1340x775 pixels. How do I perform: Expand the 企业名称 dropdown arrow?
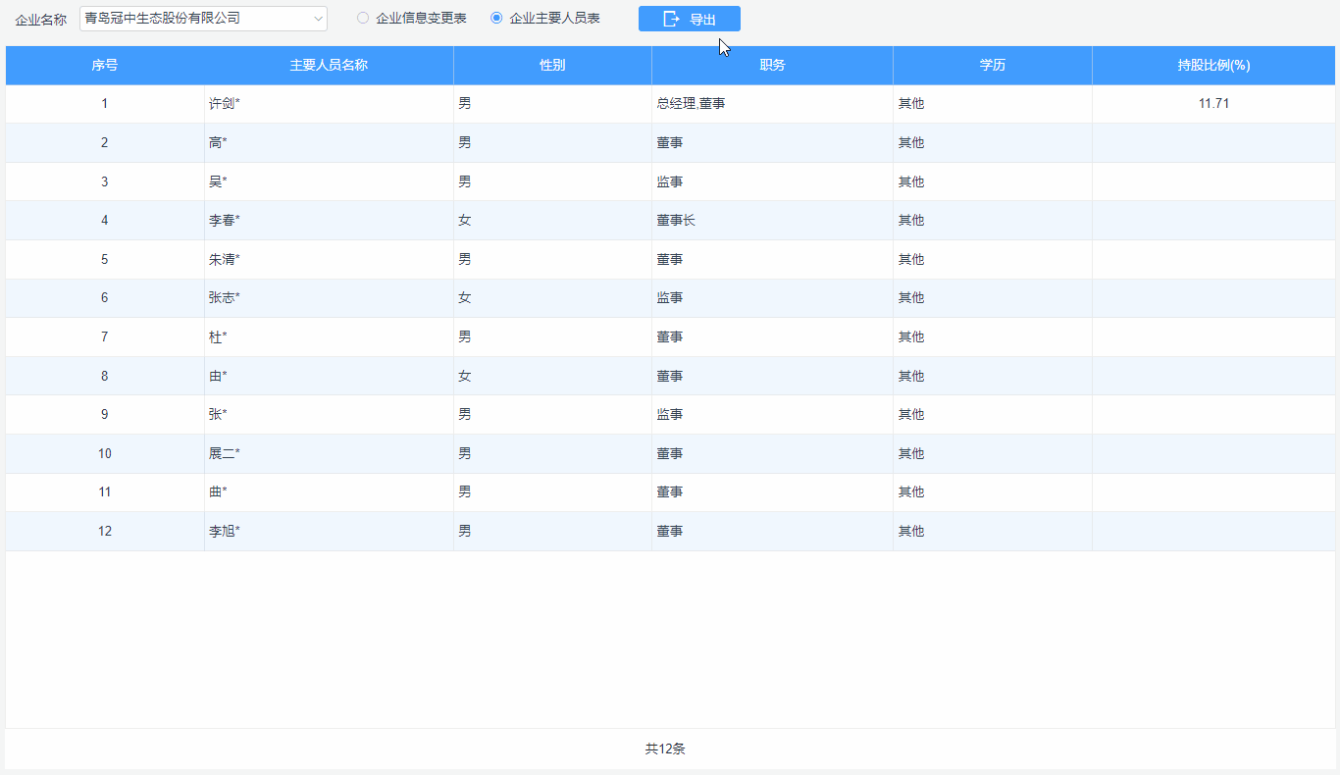(x=318, y=19)
